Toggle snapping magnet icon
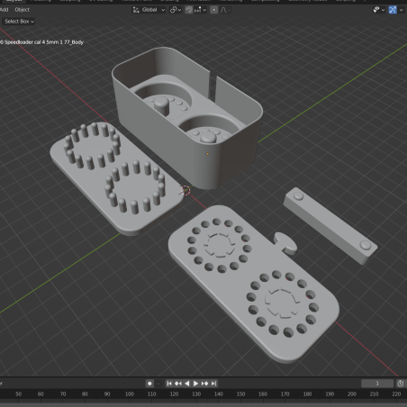 point(189,10)
